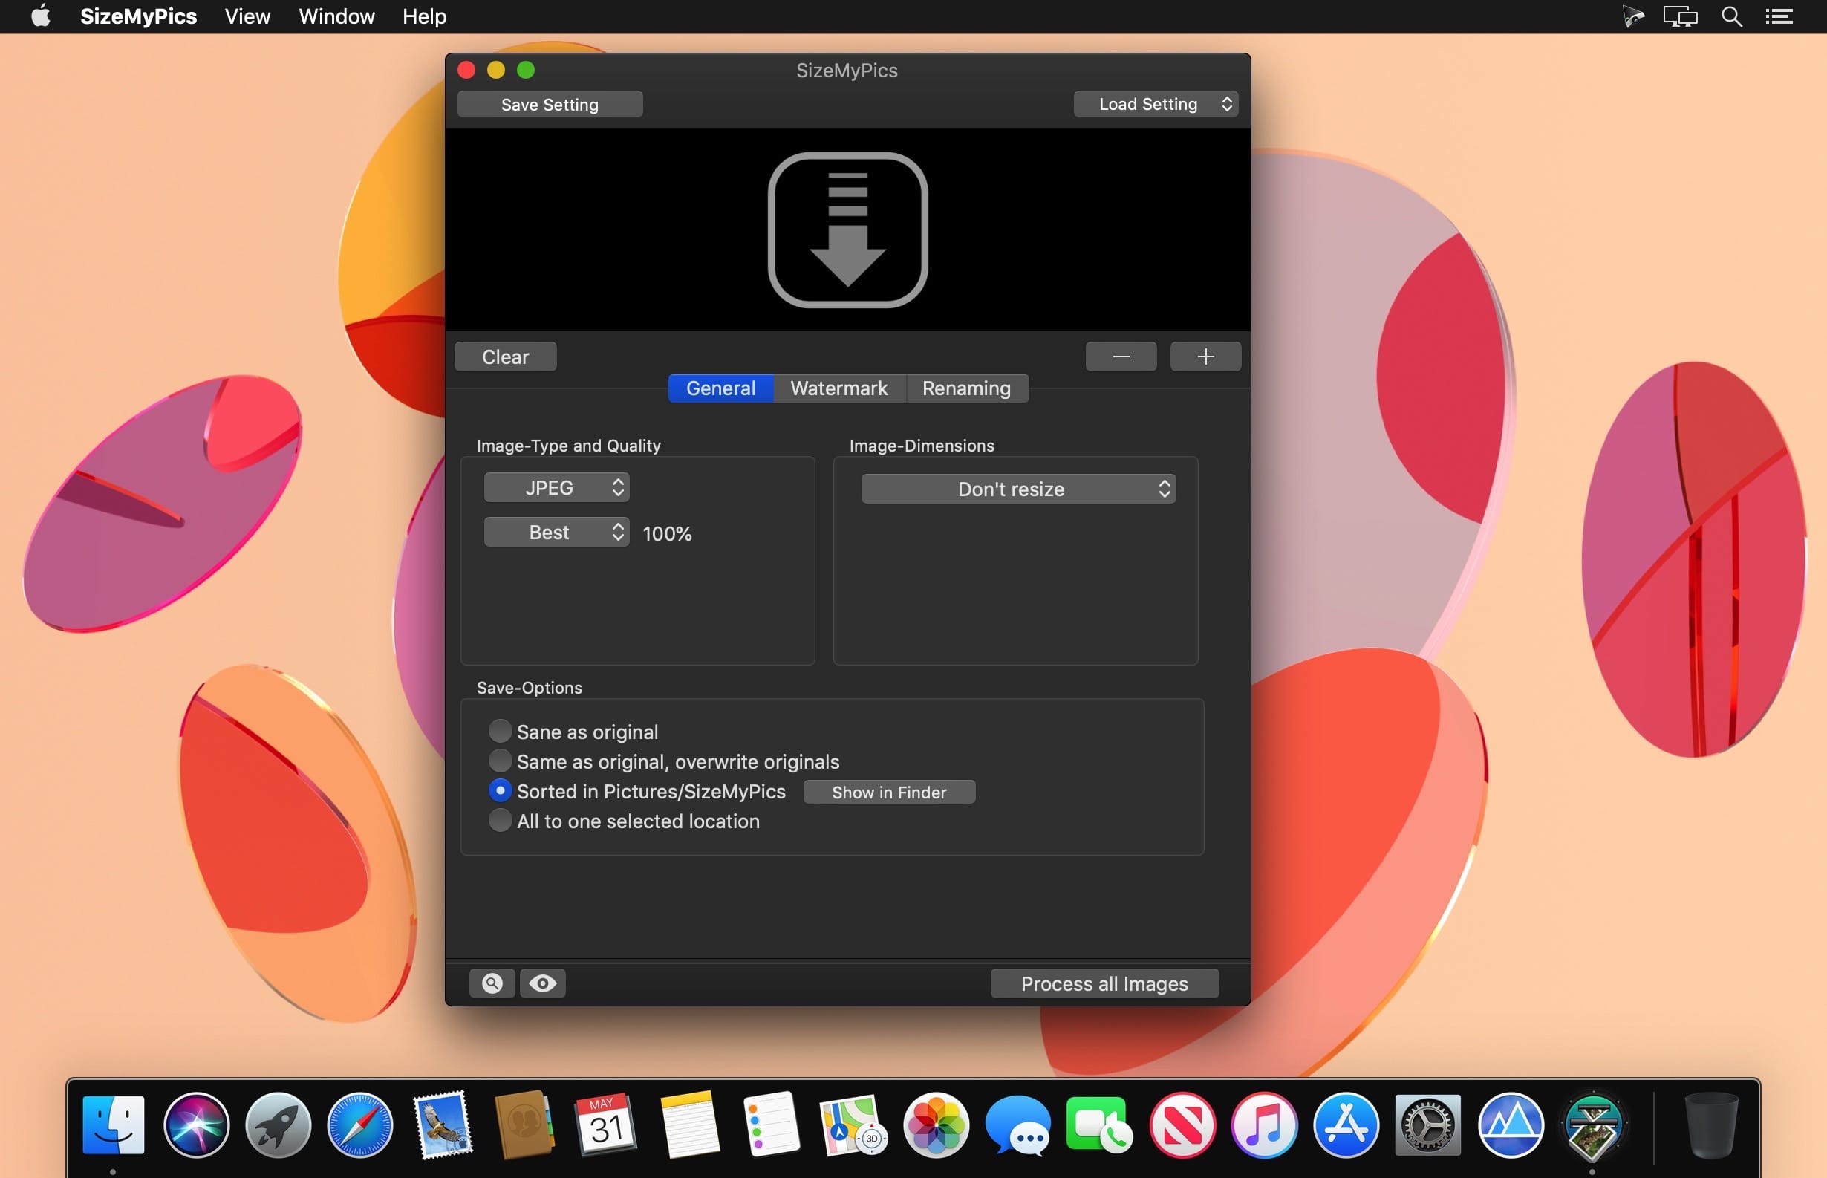
Task: Open Photos app in the dock
Action: (936, 1125)
